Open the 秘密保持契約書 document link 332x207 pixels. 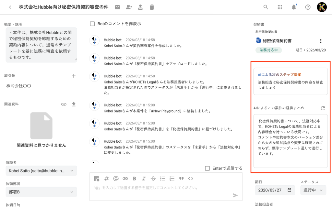pyautogui.click(x=277, y=41)
